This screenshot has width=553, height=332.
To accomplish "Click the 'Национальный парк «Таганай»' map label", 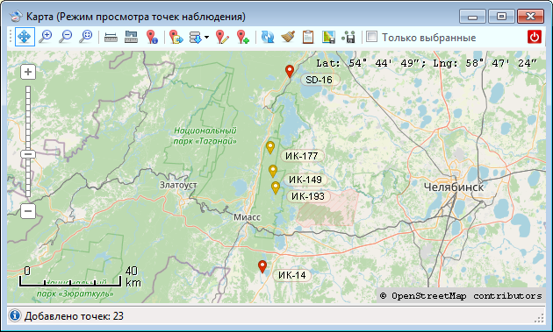I will pyautogui.click(x=205, y=136).
